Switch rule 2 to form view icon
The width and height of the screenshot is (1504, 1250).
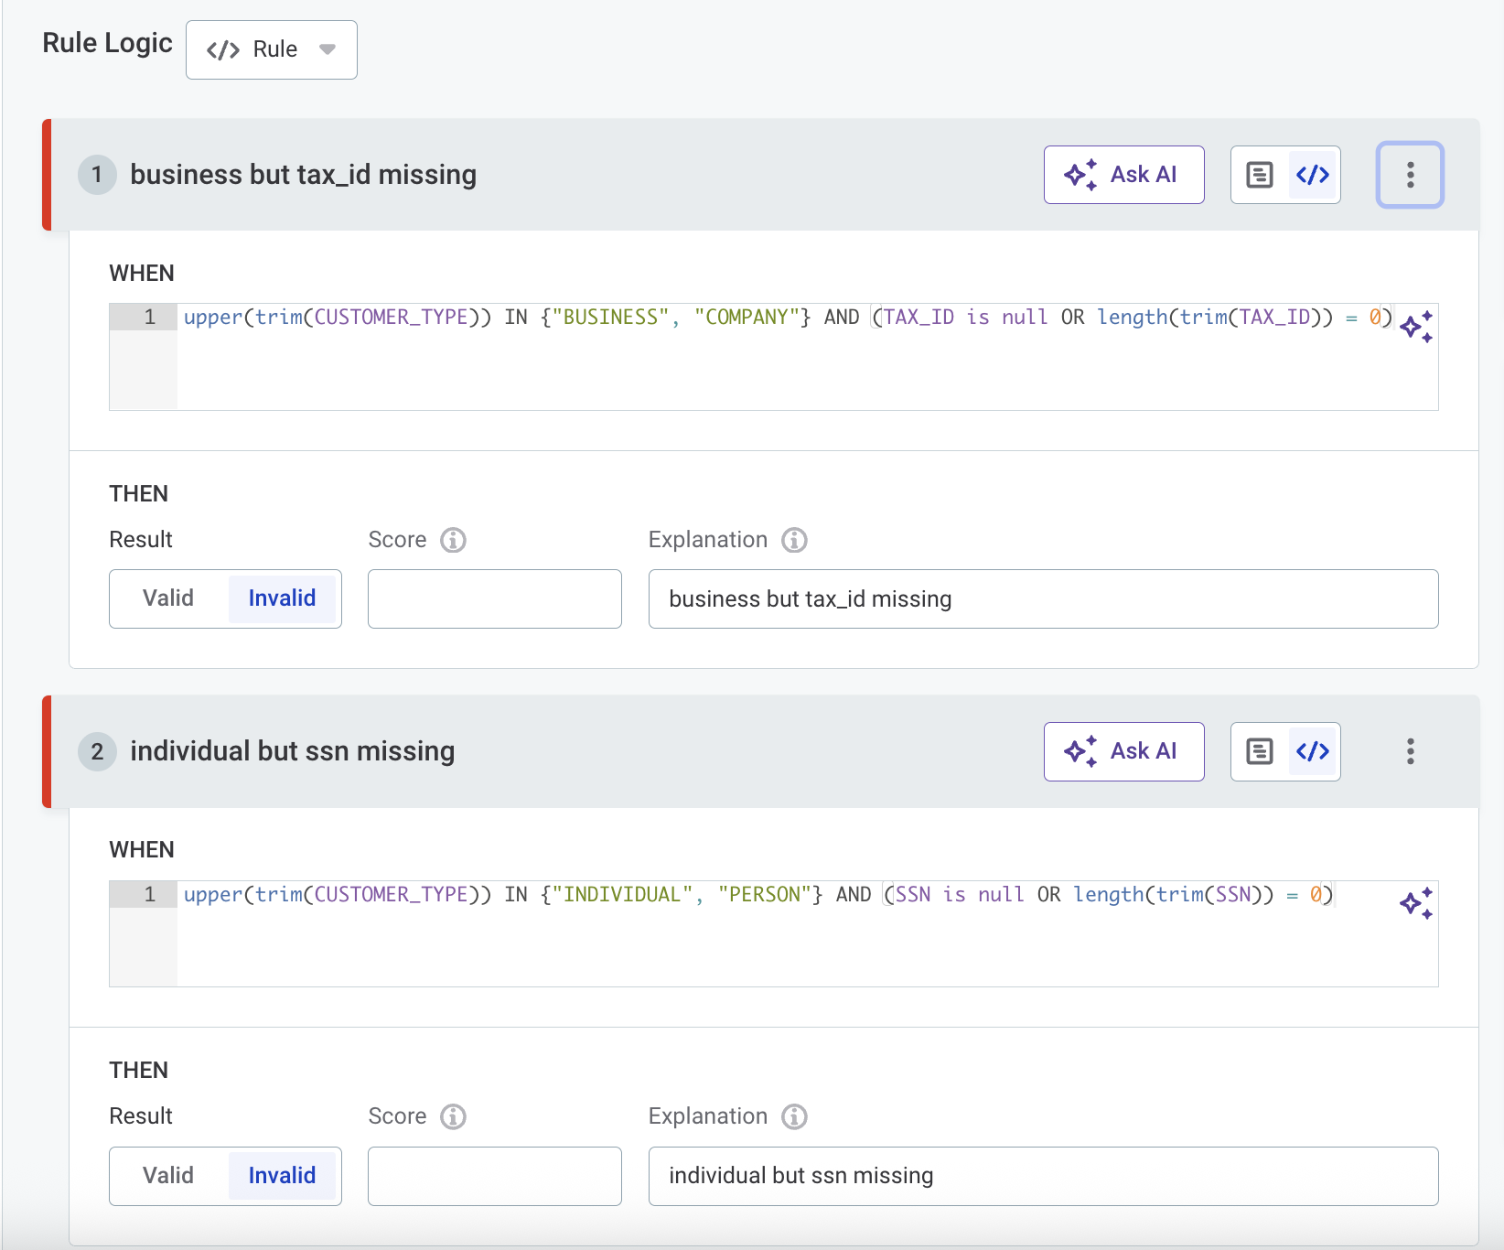1260,751
